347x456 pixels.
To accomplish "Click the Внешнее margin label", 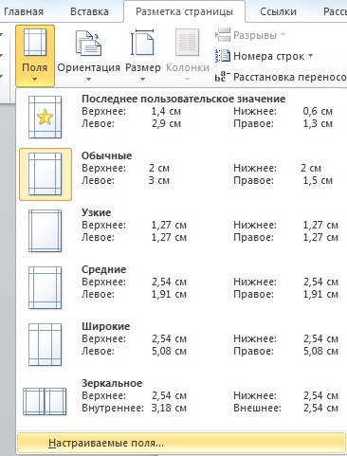I will click(x=257, y=408).
